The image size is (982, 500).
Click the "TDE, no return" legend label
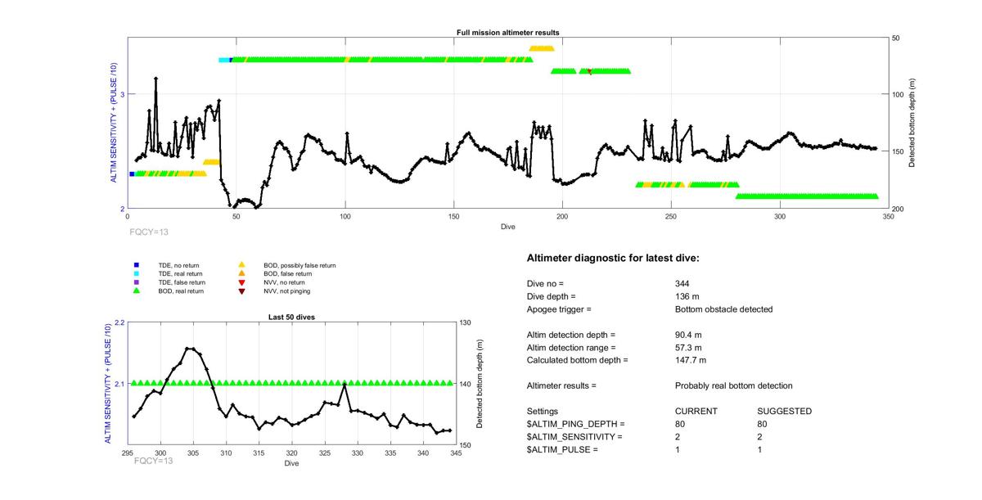coord(178,265)
